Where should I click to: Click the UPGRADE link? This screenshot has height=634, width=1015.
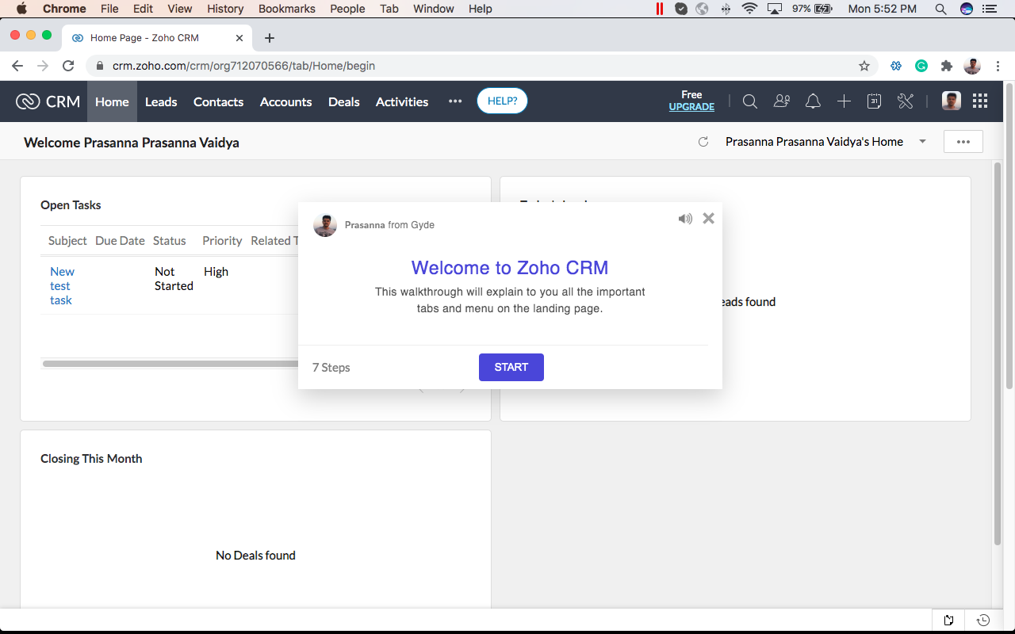691,107
